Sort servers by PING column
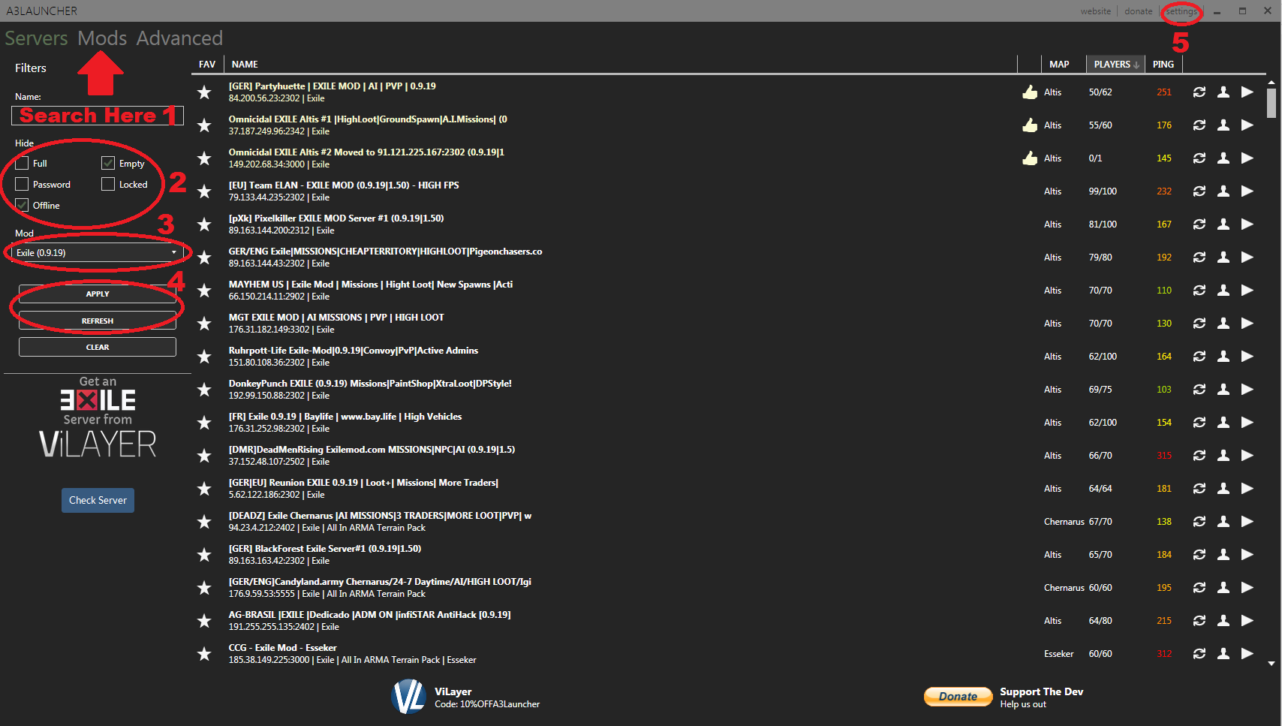 pos(1163,65)
